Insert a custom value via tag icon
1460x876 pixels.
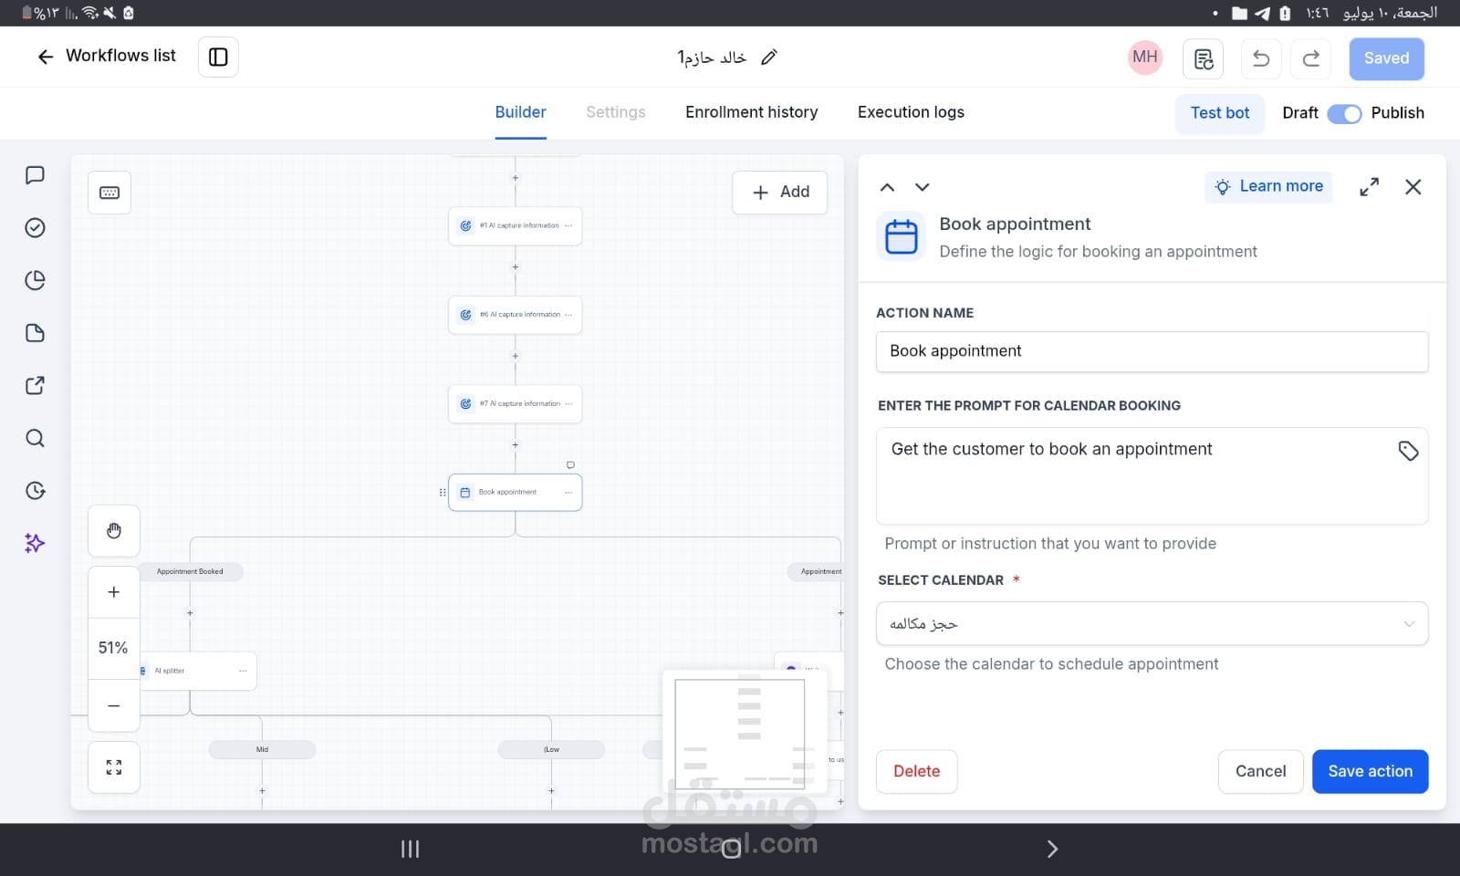point(1408,451)
